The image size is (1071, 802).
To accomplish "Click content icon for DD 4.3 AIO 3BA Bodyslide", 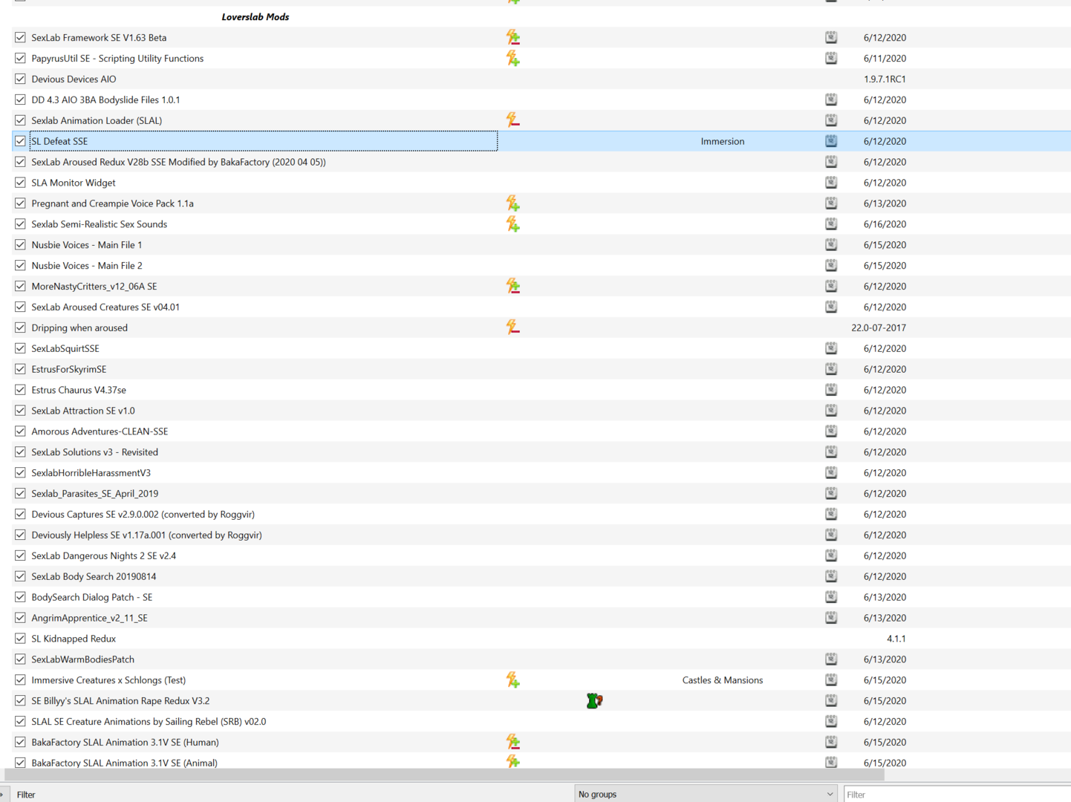I will coord(831,100).
